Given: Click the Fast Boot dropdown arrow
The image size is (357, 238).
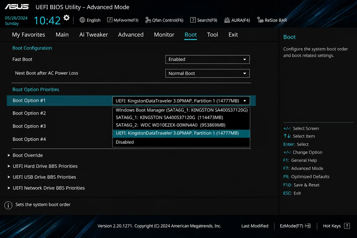Looking at the screenshot, I should (245, 59).
